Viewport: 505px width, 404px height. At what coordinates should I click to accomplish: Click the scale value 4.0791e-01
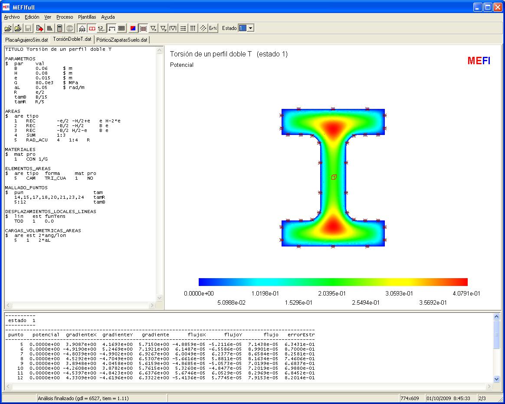(x=466, y=293)
